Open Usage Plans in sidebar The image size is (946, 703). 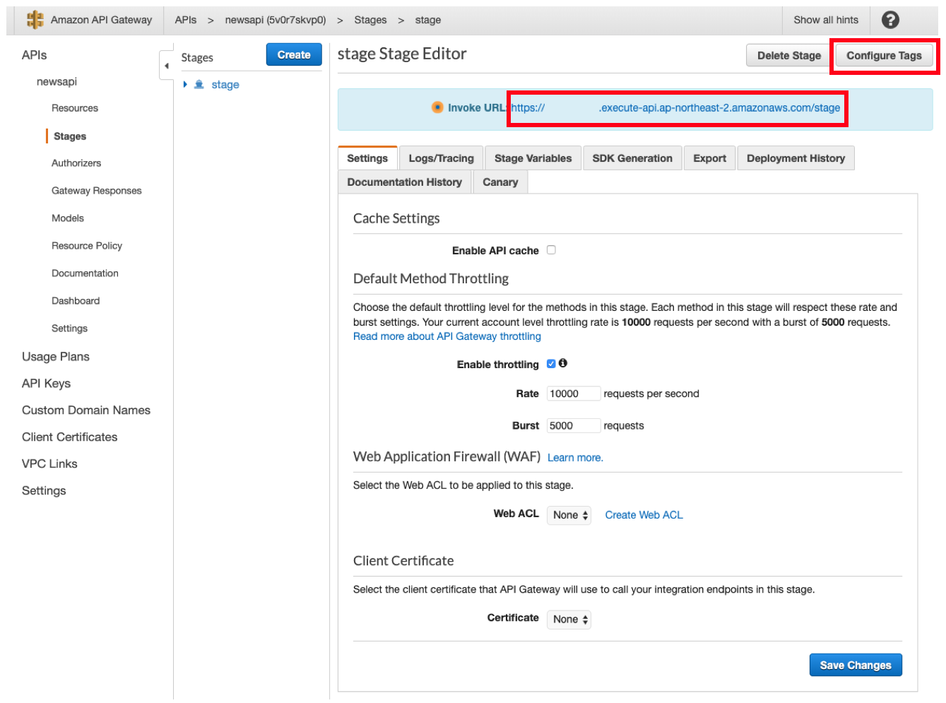[x=56, y=357]
